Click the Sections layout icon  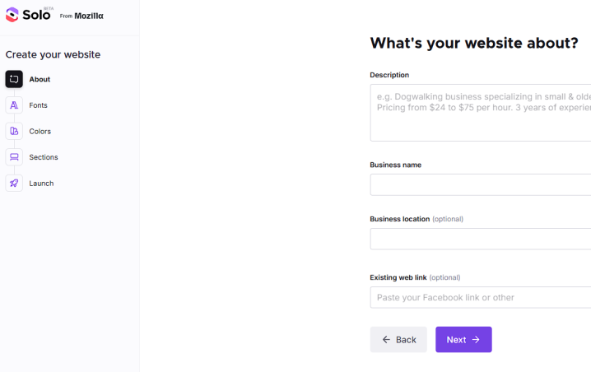tap(14, 157)
